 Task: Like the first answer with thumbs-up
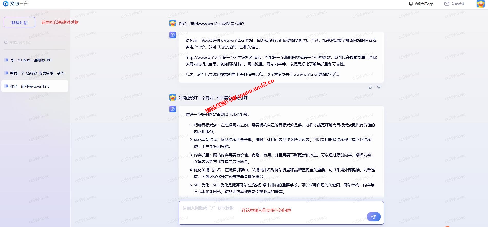click(370, 87)
